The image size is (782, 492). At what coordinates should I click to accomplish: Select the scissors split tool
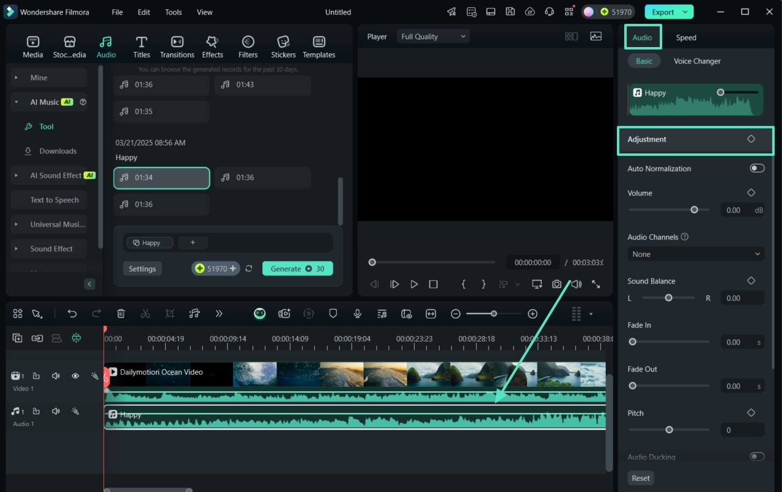145,314
